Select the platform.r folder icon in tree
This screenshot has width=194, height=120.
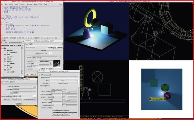[x=5, y=50]
